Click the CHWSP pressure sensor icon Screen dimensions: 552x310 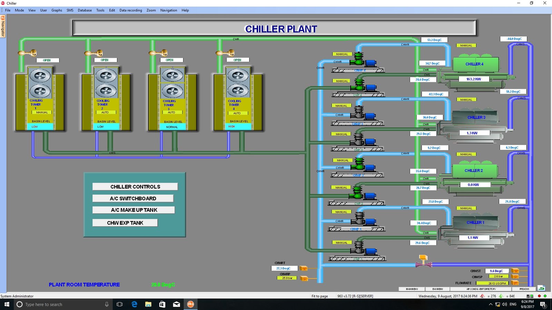click(515, 277)
